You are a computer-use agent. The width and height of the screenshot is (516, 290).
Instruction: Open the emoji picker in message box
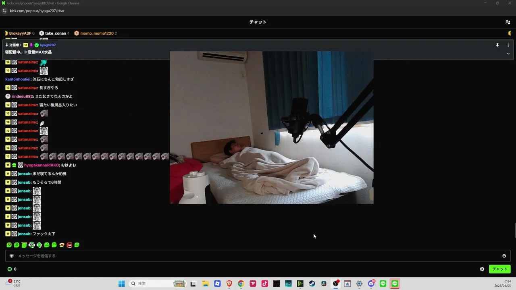(504, 256)
